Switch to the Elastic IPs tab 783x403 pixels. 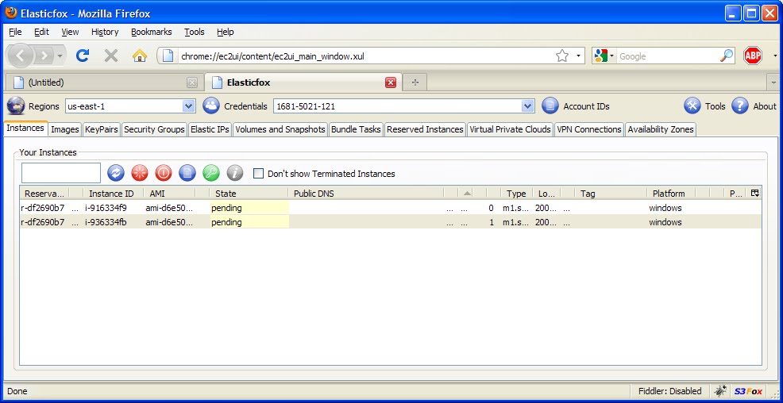click(x=210, y=129)
